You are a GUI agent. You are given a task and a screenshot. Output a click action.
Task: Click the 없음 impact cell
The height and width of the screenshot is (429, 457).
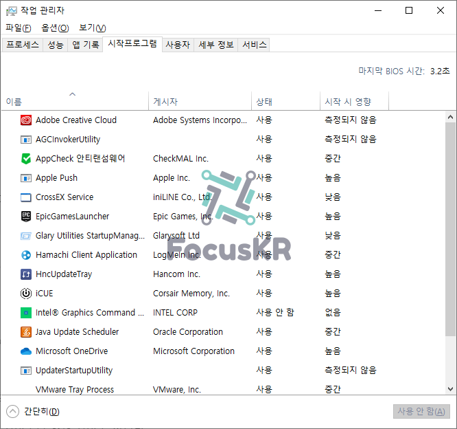click(x=333, y=313)
